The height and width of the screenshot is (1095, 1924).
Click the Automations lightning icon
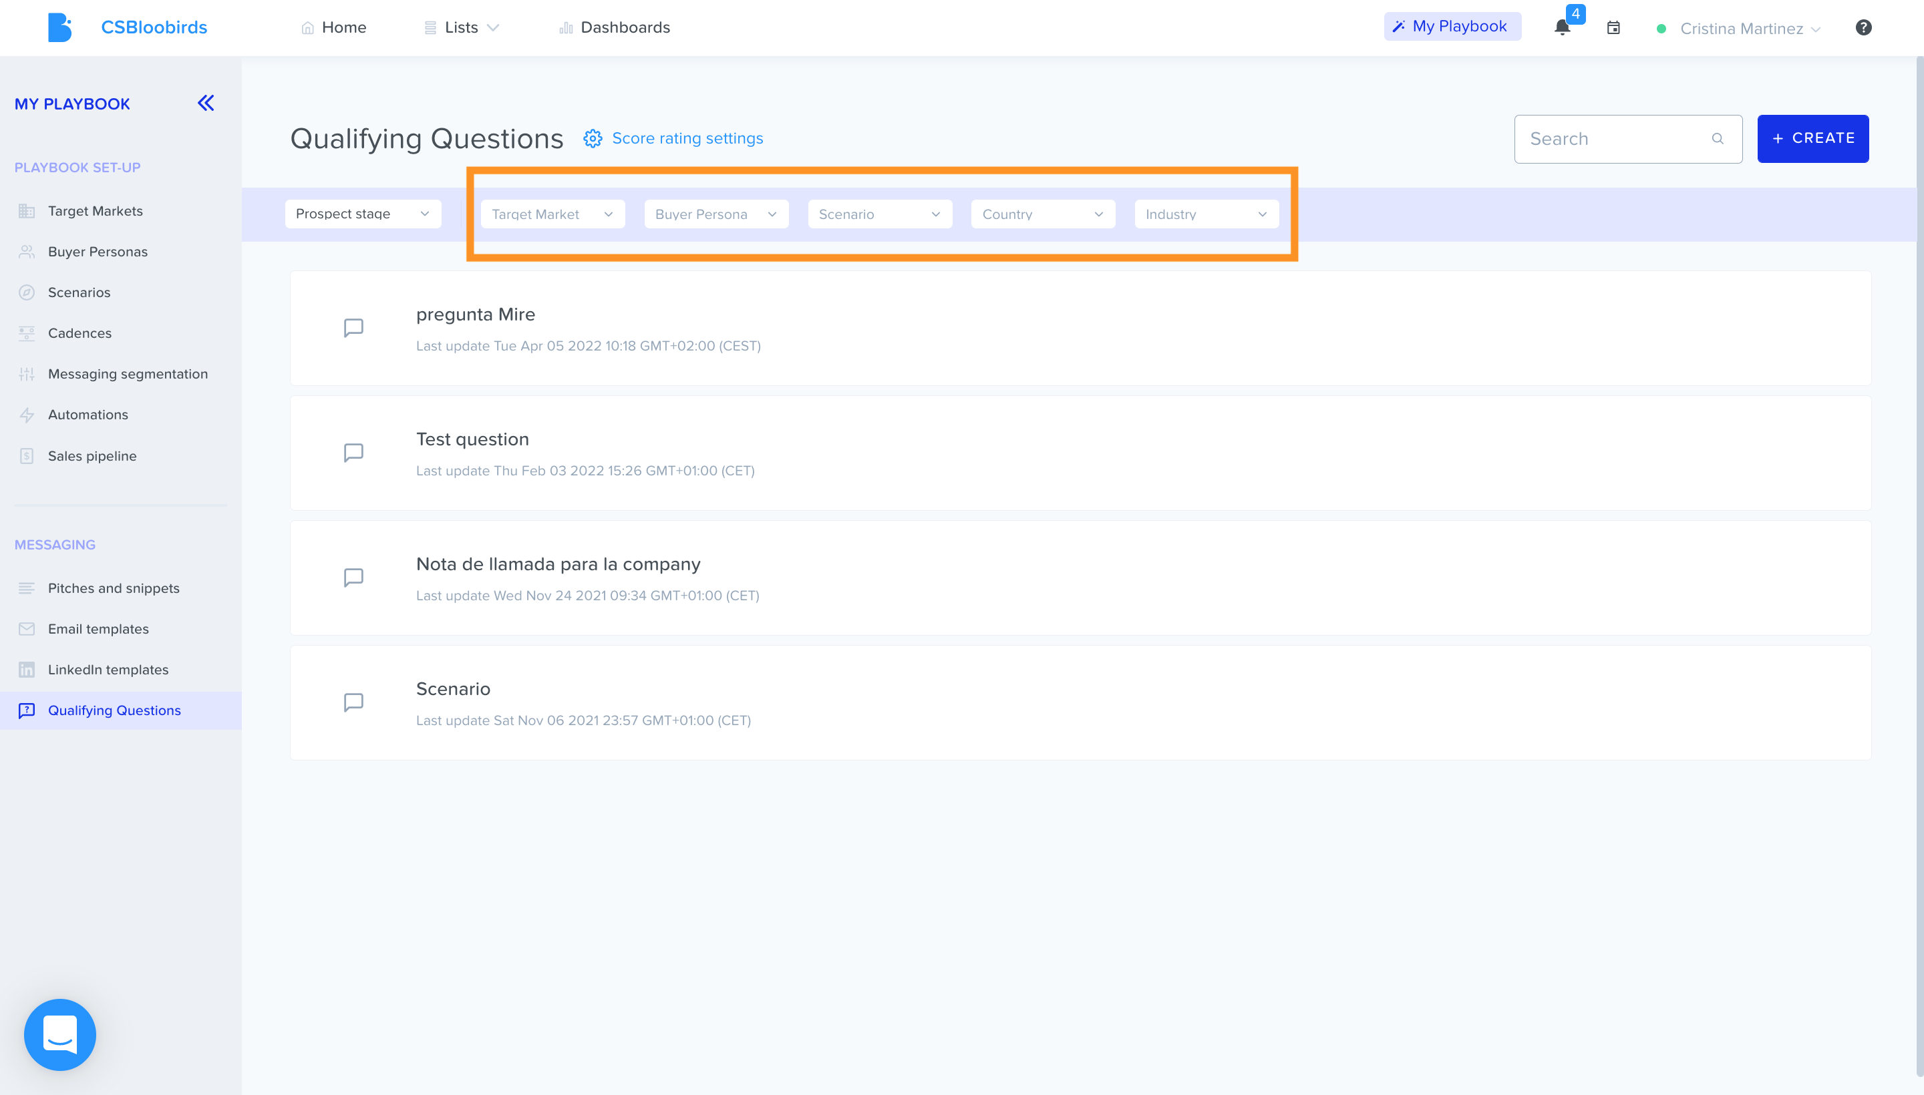tap(27, 415)
